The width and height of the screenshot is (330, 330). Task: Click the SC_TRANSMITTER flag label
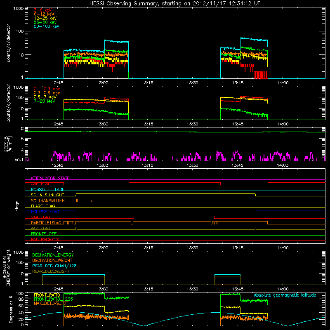click(x=48, y=200)
